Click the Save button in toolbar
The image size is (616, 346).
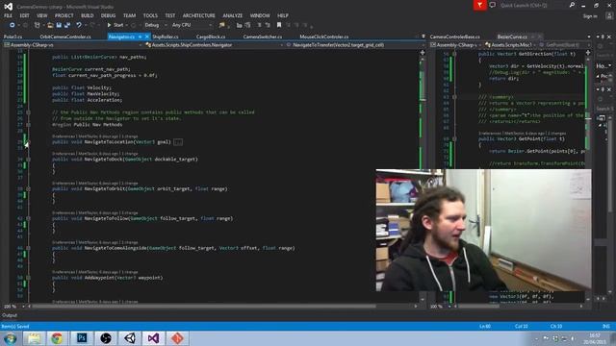[x=59, y=25]
